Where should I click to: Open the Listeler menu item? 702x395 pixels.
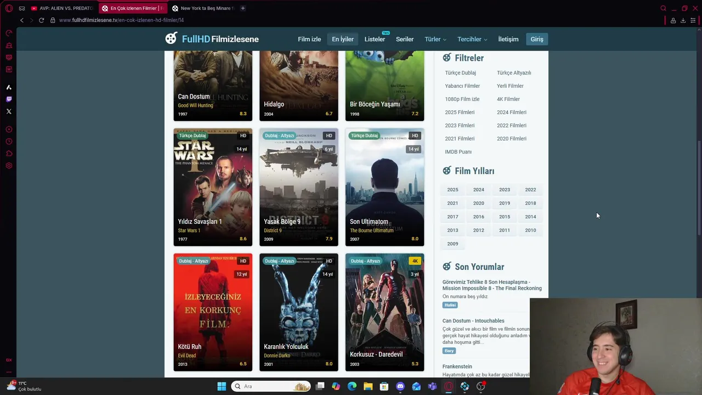point(375,39)
